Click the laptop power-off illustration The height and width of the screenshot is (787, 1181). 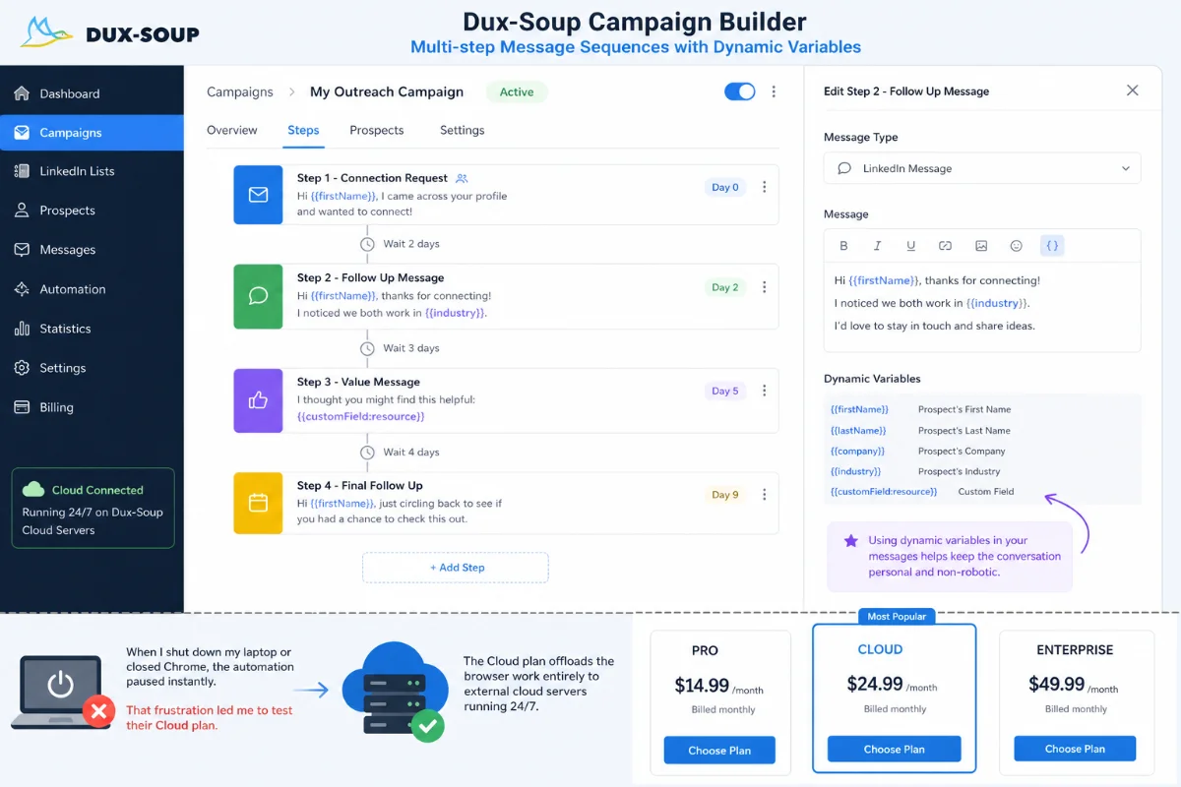[x=63, y=691]
